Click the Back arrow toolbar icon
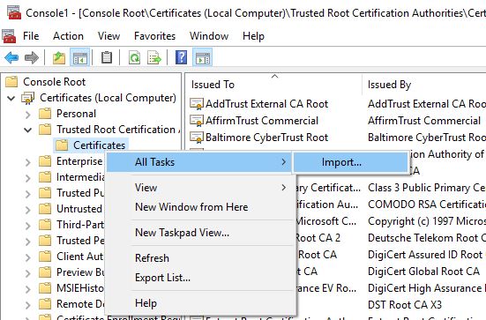The height and width of the screenshot is (320, 486). tap(11, 57)
